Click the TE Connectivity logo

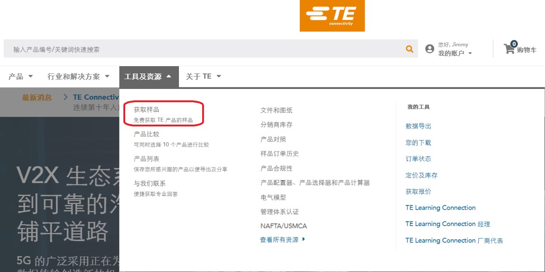[x=332, y=16]
